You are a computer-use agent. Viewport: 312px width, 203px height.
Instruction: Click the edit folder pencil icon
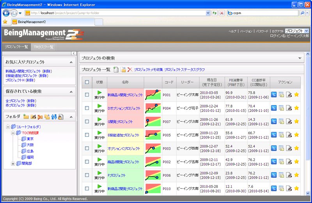point(33,117)
